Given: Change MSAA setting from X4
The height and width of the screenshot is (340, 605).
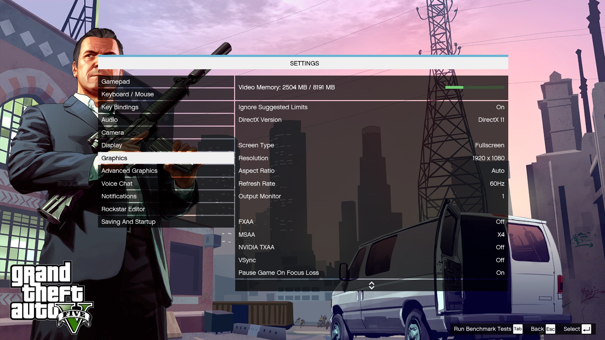Looking at the screenshot, I should [501, 235].
